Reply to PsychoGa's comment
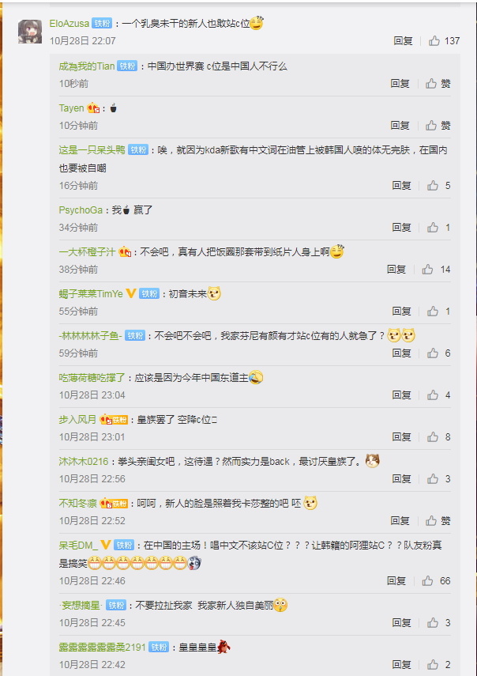 tap(401, 227)
